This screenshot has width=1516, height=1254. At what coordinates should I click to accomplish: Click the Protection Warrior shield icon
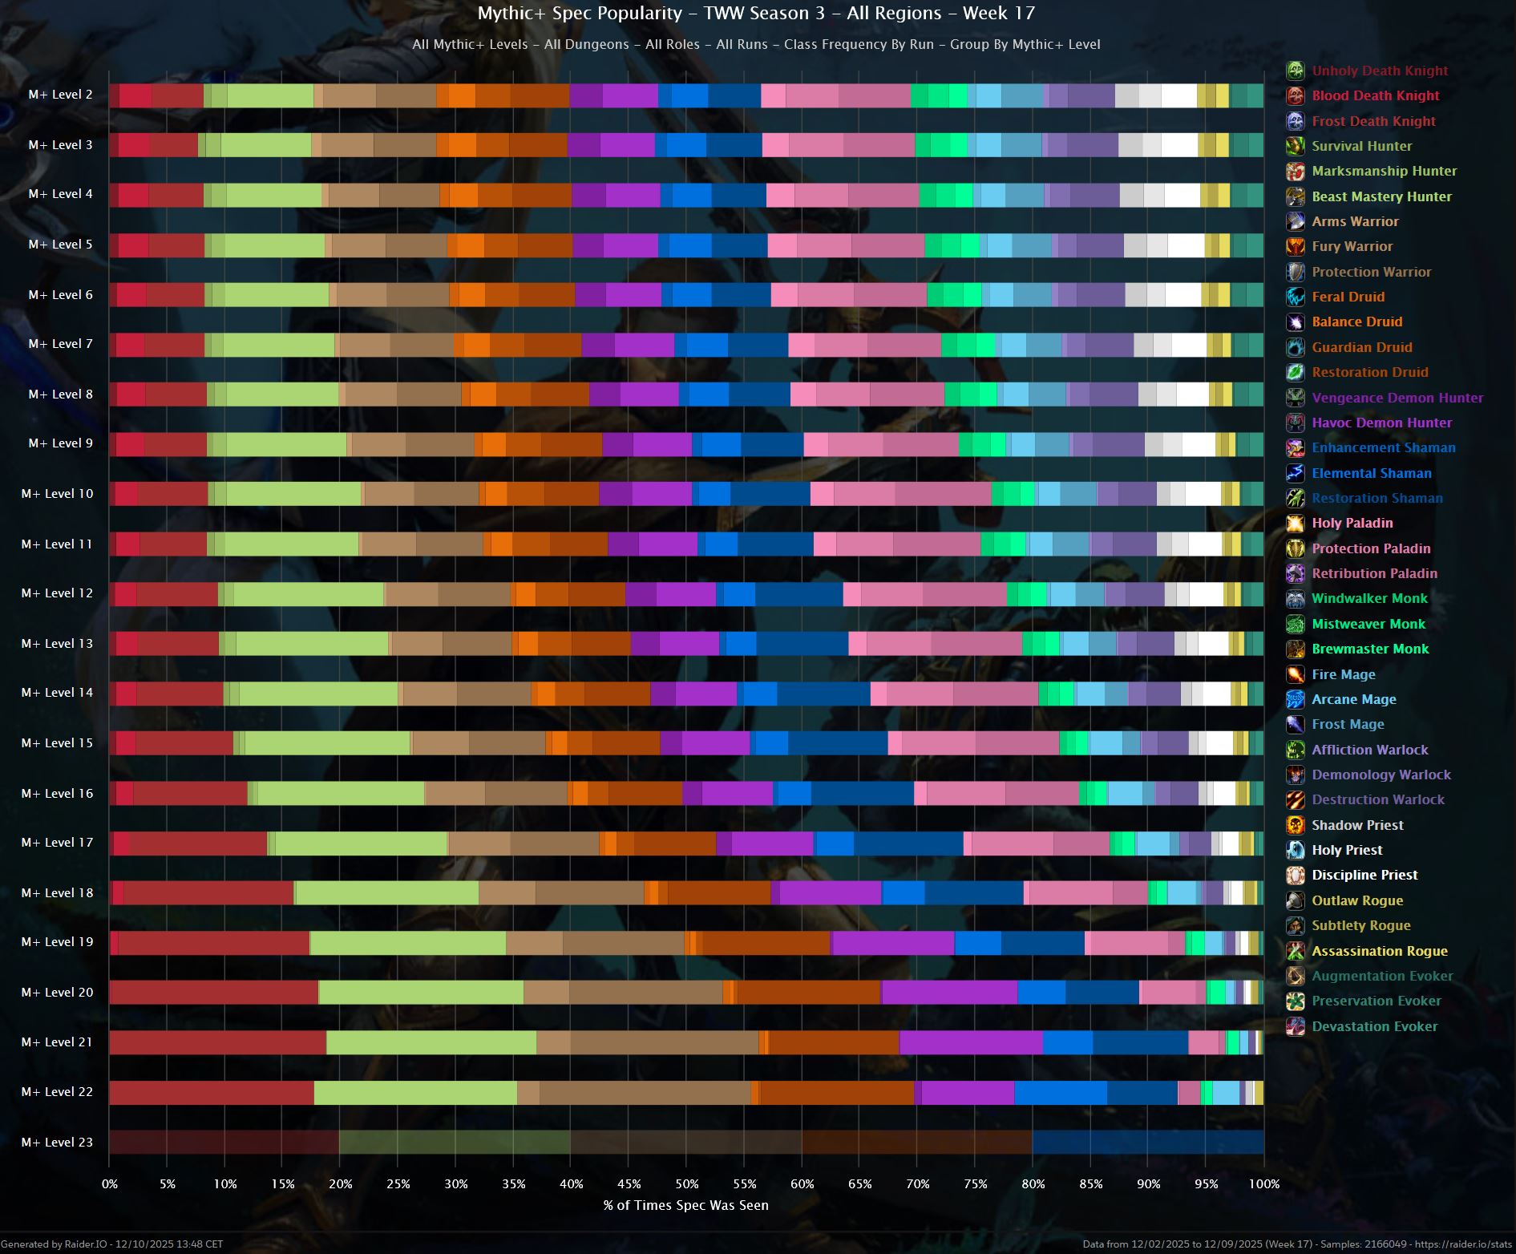pyautogui.click(x=1295, y=272)
